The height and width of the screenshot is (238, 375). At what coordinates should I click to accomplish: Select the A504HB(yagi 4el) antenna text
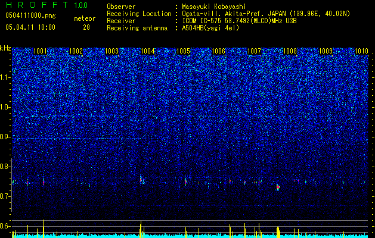click(x=210, y=28)
